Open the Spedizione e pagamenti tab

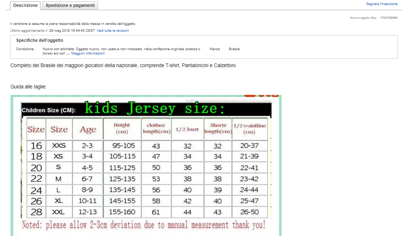(x=70, y=5)
